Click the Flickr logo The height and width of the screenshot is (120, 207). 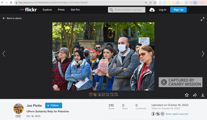(x=28, y=10)
